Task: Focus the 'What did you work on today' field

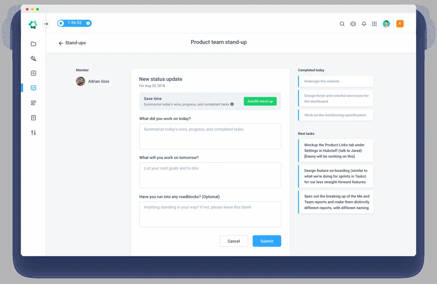Action: click(x=210, y=136)
